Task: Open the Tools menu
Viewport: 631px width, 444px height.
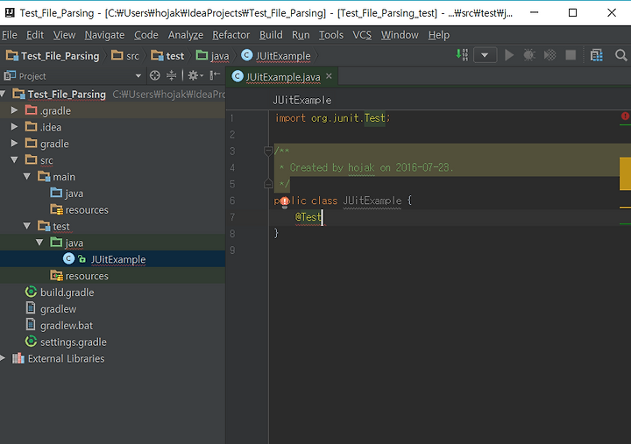Action: [x=331, y=35]
